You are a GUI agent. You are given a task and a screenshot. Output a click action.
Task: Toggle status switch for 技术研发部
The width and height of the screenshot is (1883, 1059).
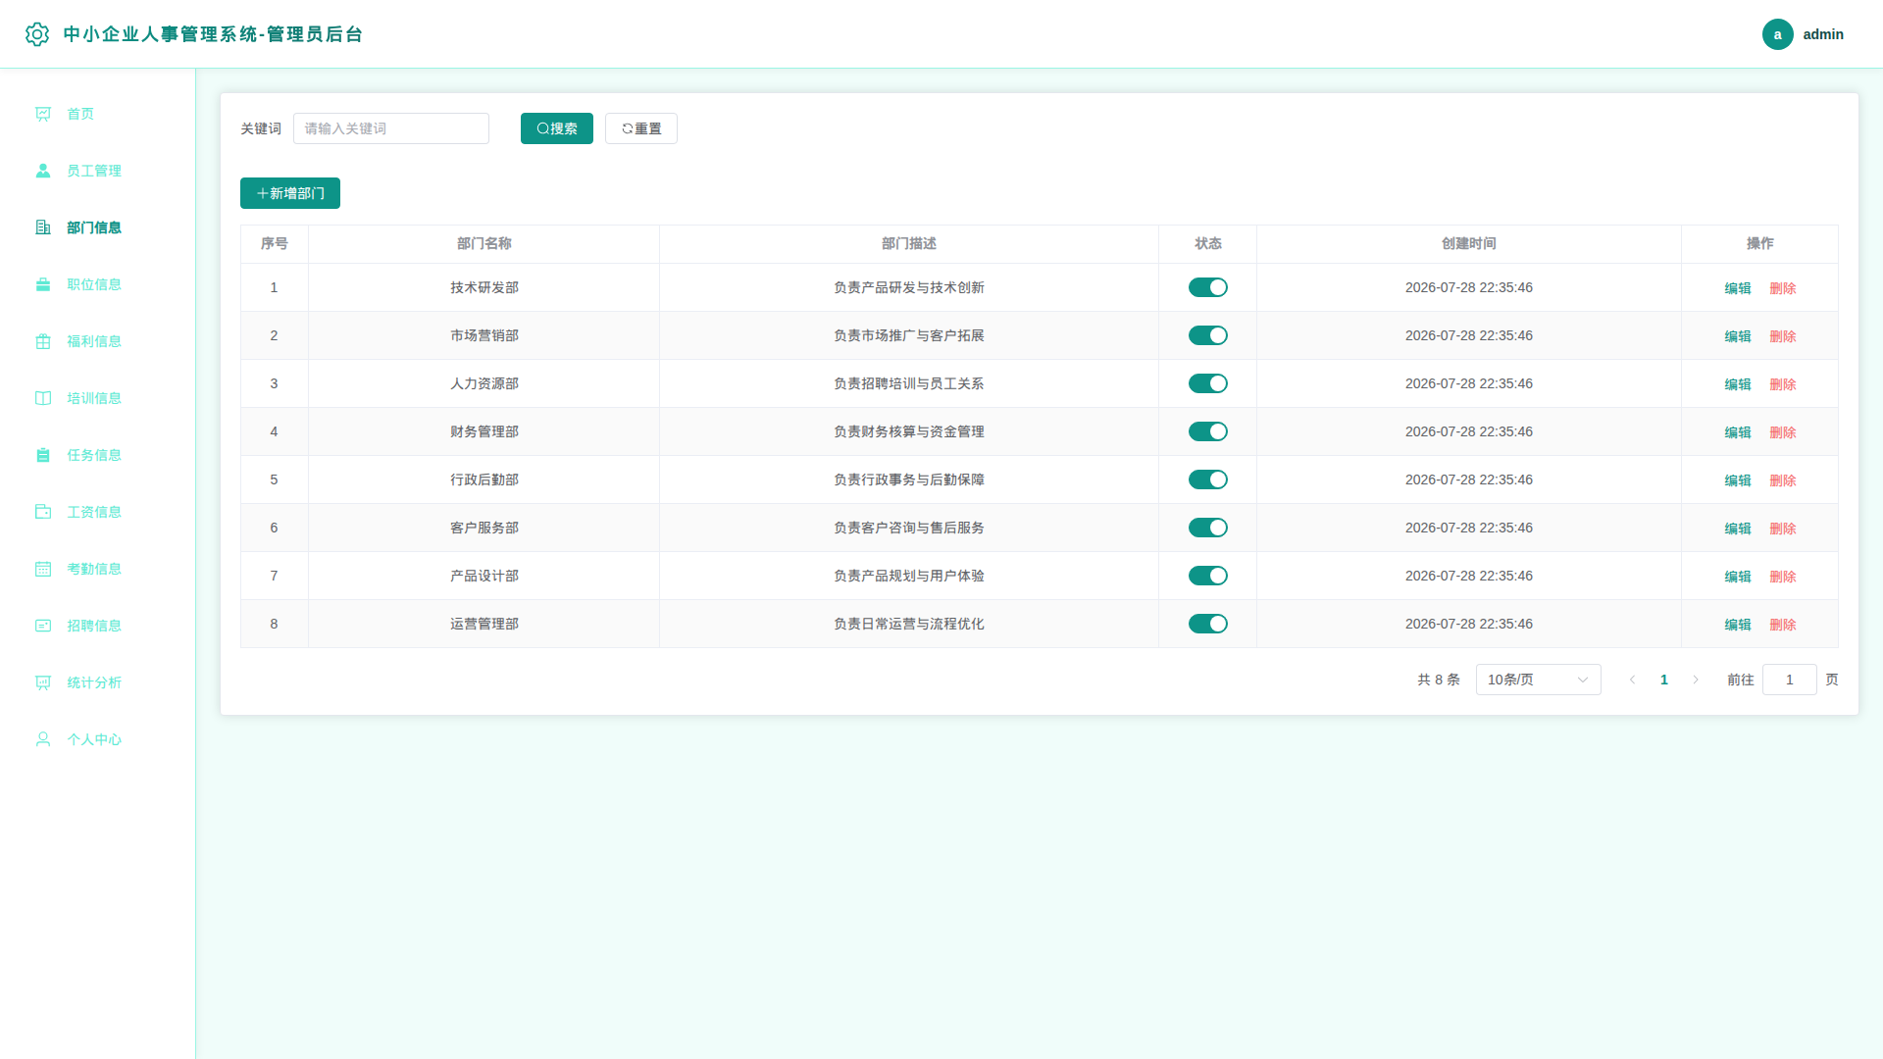click(1207, 287)
